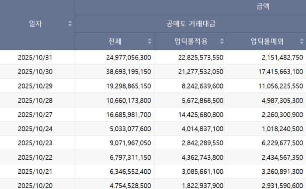The image size is (306, 189).
Task: Select the date 2025/10/31
Action: (35, 57)
